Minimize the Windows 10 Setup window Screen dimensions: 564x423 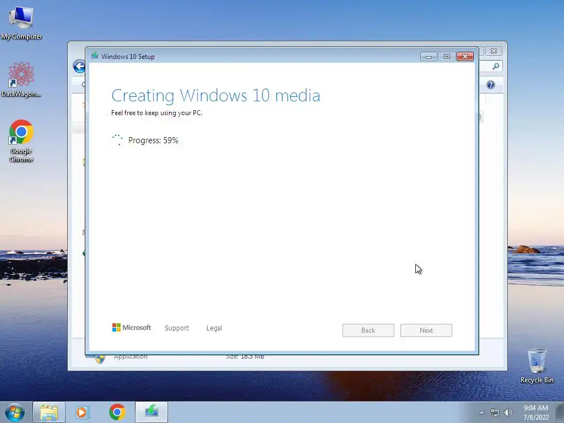(429, 57)
